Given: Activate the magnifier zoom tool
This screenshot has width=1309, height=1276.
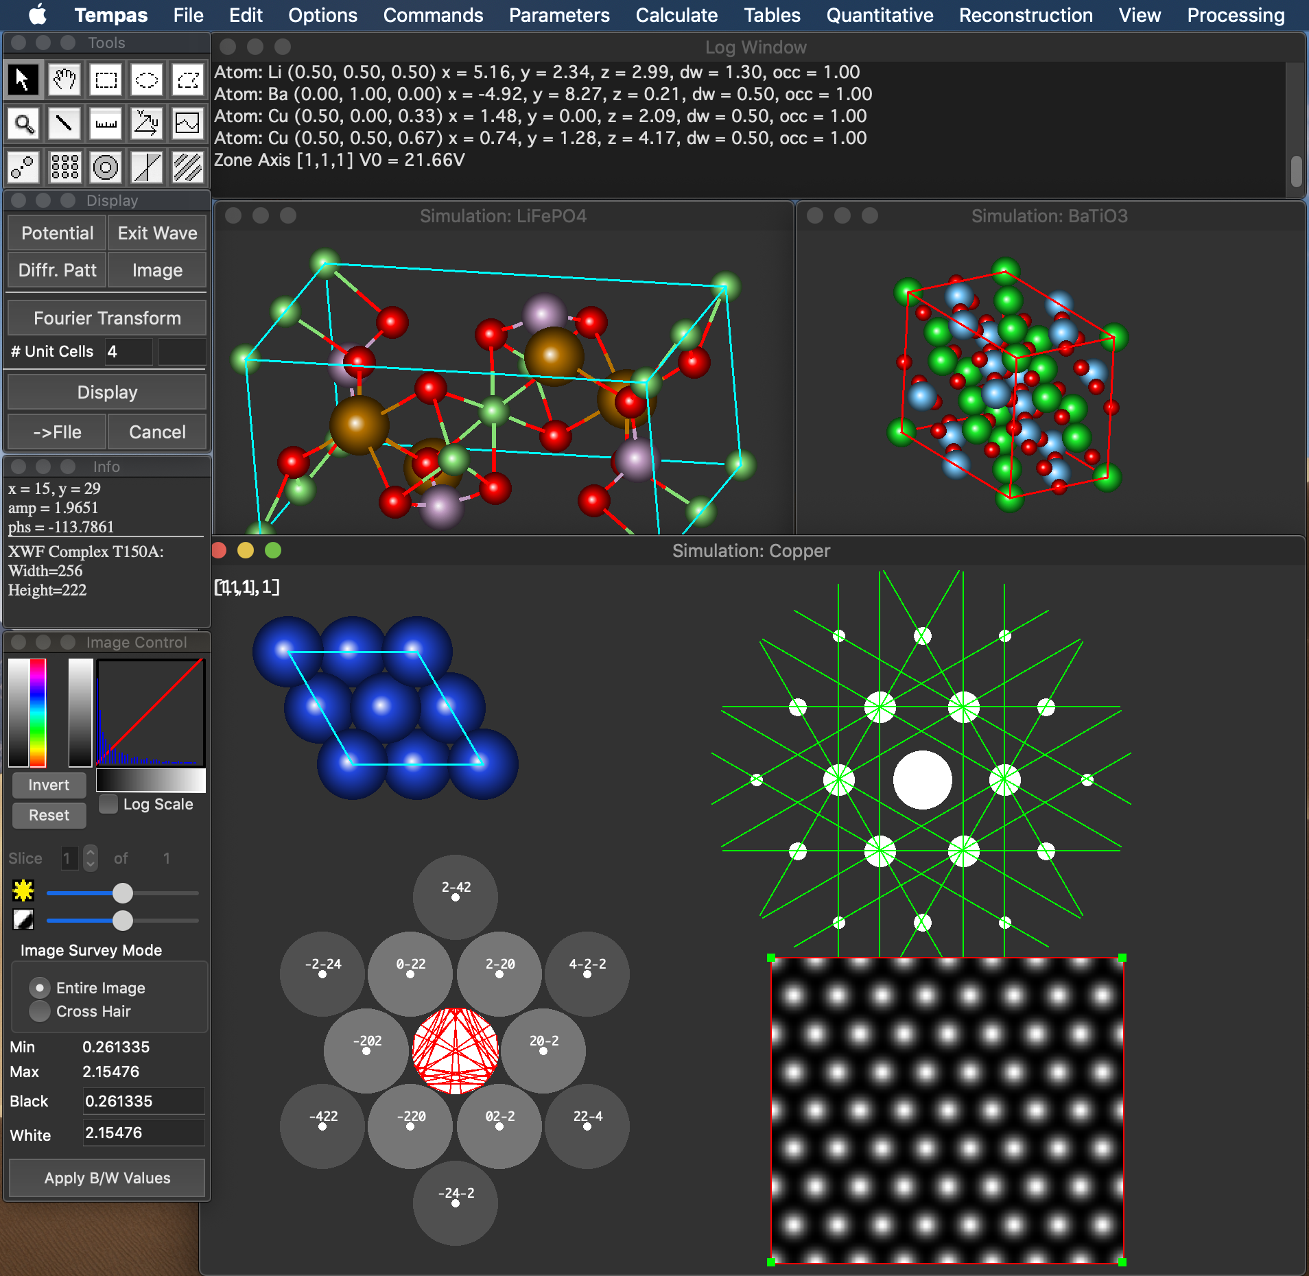Looking at the screenshot, I should point(23,124).
